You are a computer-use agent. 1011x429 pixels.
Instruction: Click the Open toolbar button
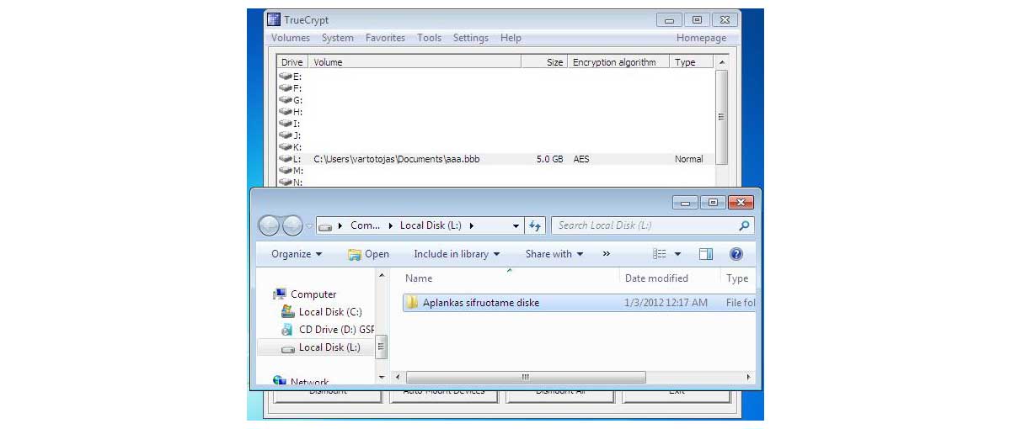(x=369, y=254)
